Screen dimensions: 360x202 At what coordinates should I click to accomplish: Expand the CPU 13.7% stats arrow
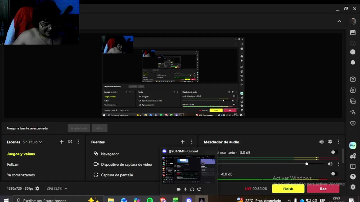[x=66, y=189]
